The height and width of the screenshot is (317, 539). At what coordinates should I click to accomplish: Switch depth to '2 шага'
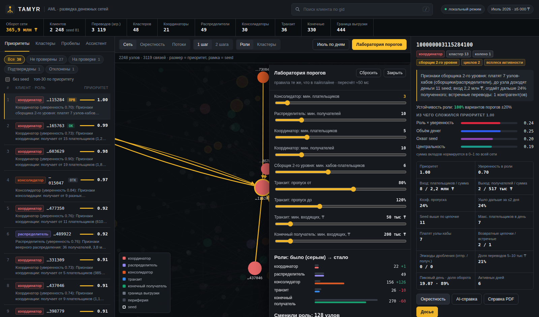[x=222, y=45]
